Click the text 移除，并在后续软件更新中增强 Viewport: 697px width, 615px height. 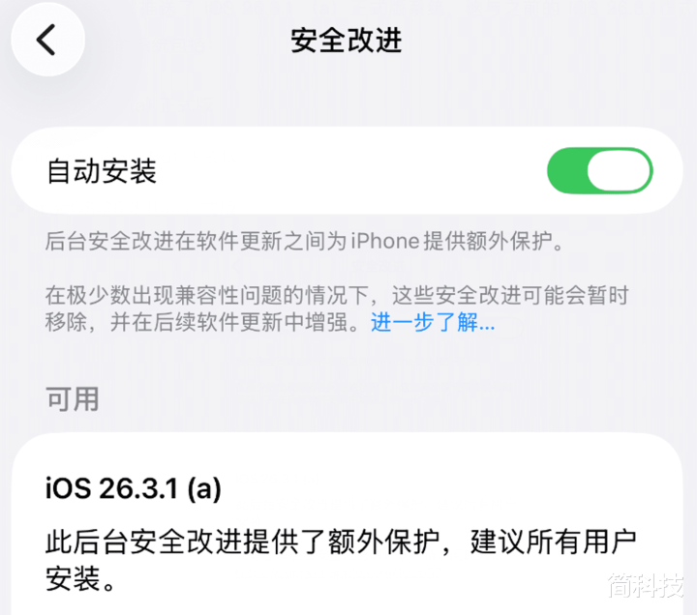click(x=196, y=322)
